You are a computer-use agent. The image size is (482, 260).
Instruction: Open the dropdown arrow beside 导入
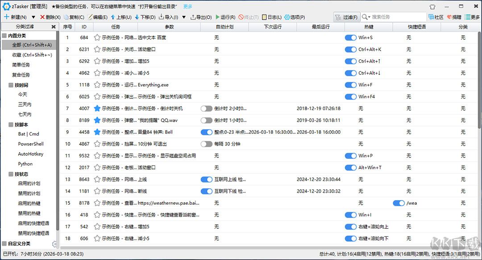(x=184, y=17)
